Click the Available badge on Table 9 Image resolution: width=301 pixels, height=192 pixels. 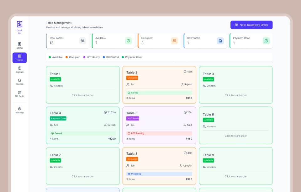209,161
